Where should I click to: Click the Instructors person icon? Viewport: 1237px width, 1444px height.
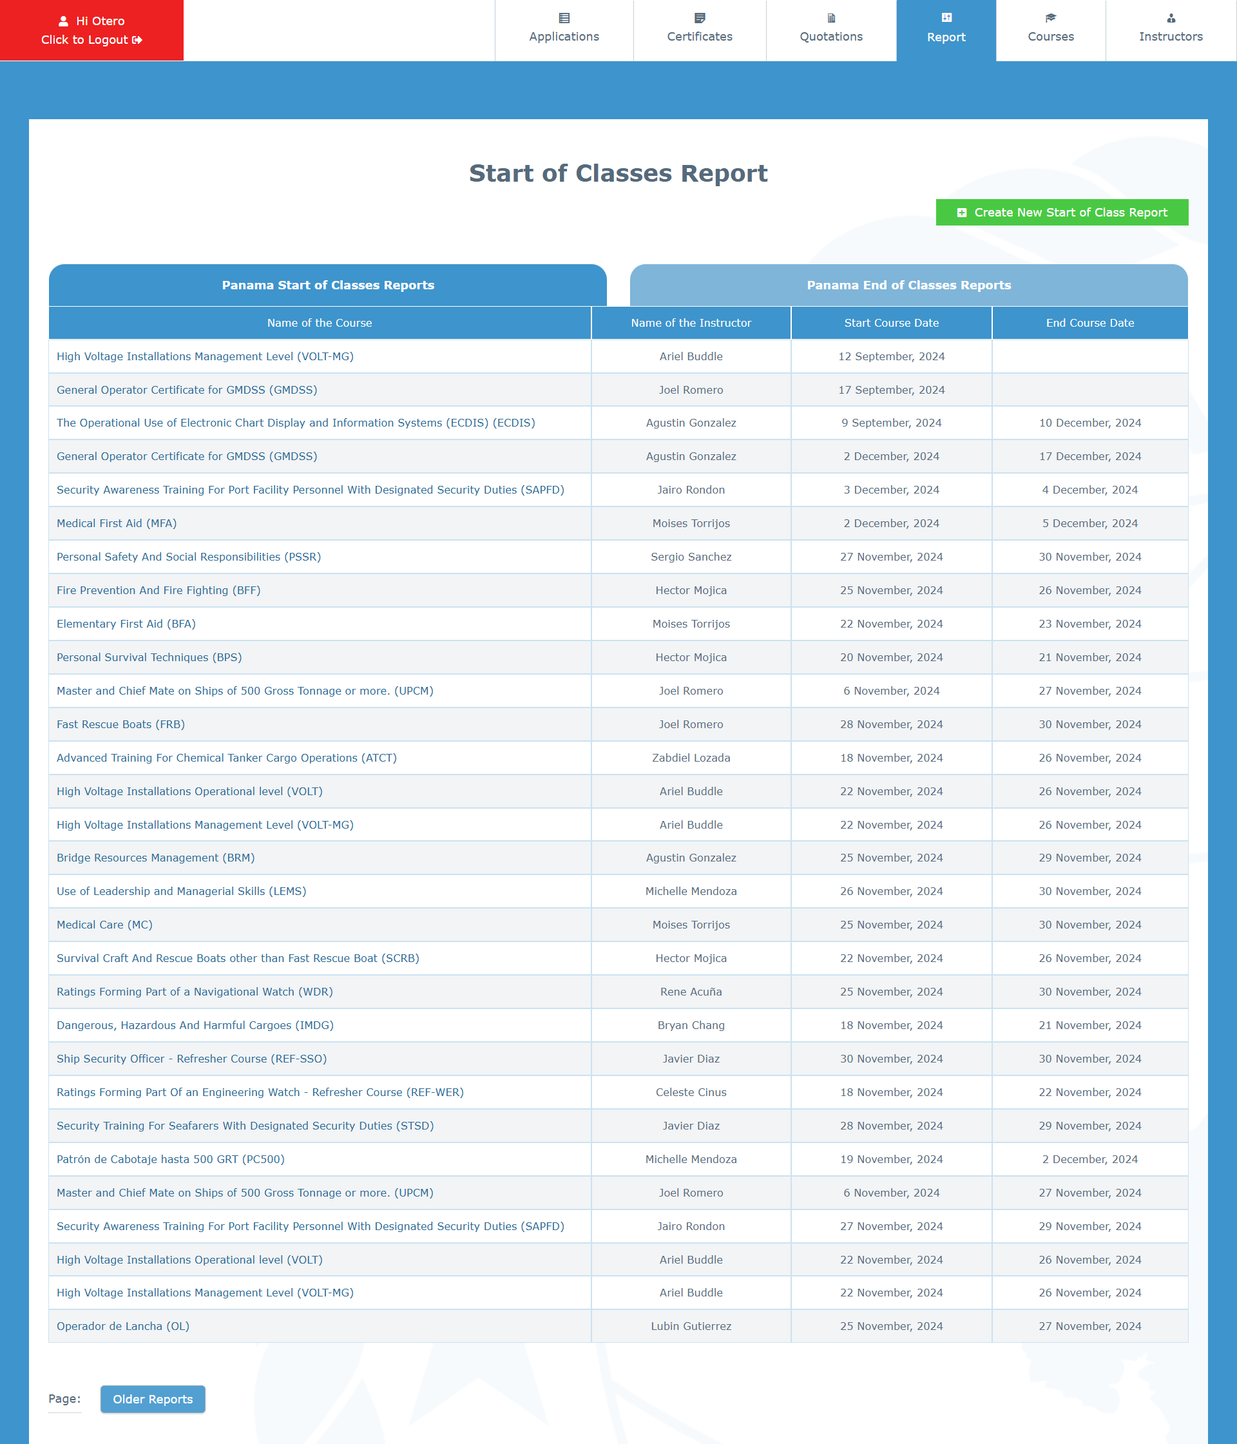pos(1170,18)
